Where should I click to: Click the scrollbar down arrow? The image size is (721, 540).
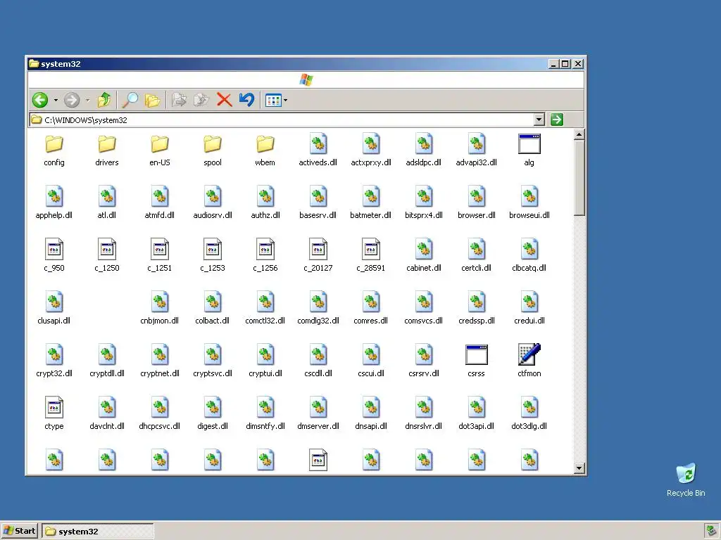(x=579, y=468)
